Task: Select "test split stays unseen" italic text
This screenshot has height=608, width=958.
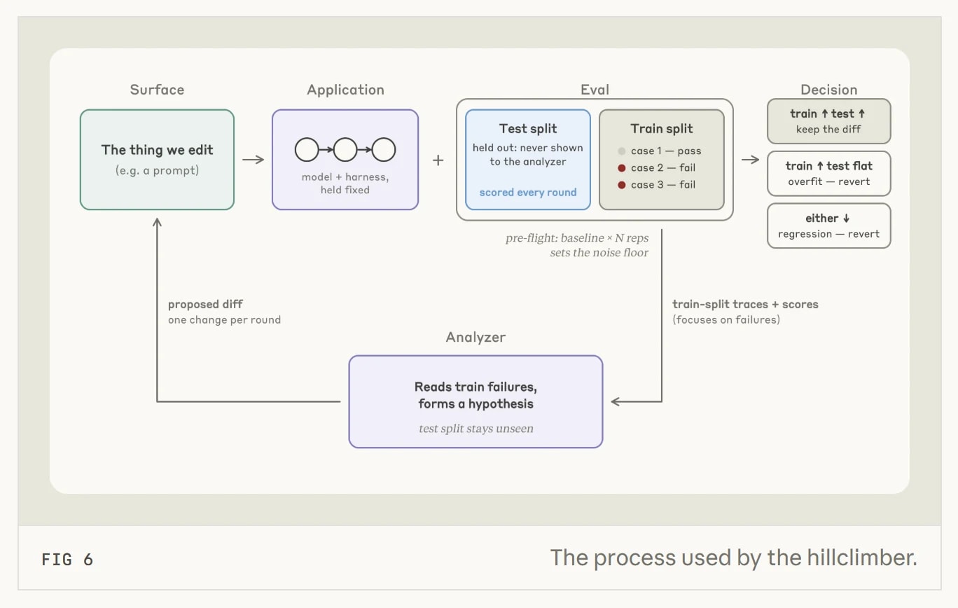Action: 476,429
